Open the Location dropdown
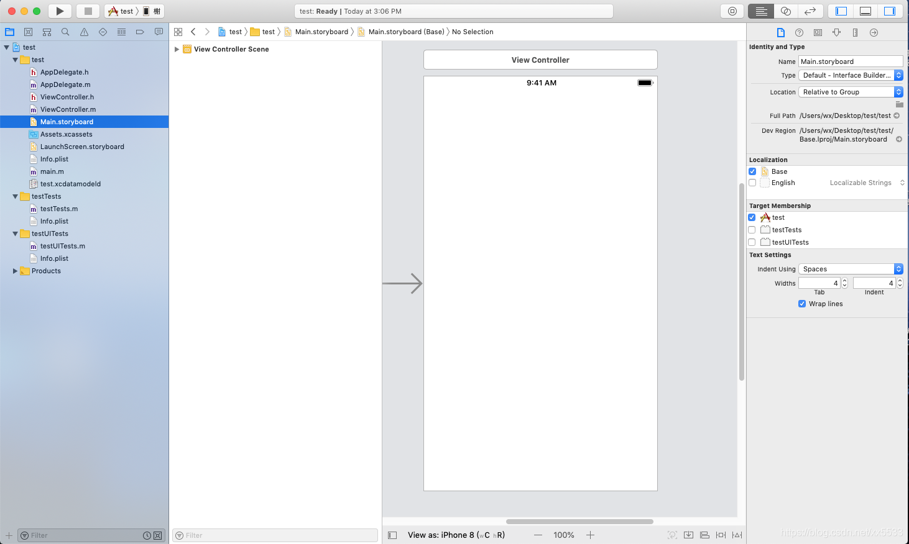Screen dimensions: 909x544 pos(851,92)
